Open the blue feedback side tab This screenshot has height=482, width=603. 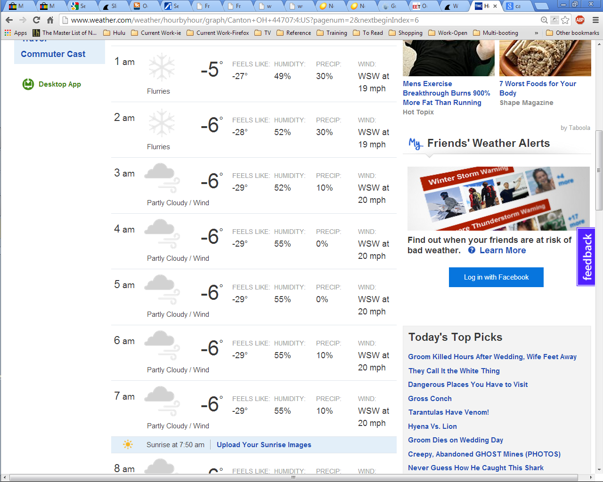[587, 257]
